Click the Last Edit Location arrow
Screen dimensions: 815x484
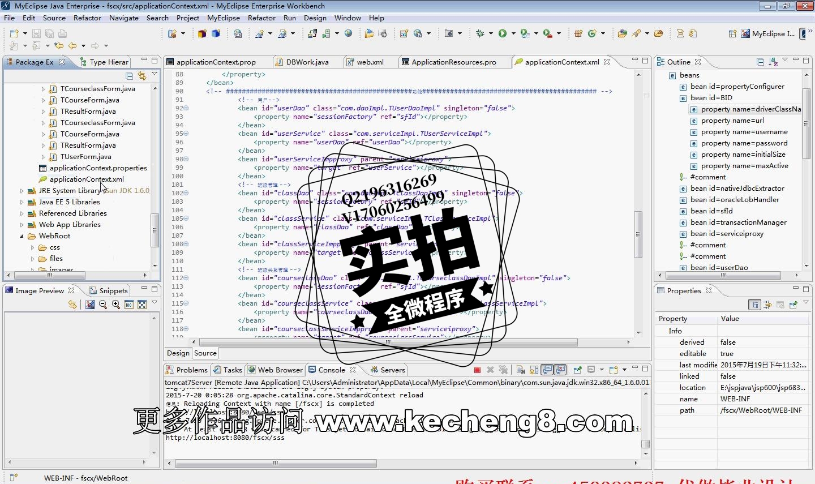click(x=59, y=46)
